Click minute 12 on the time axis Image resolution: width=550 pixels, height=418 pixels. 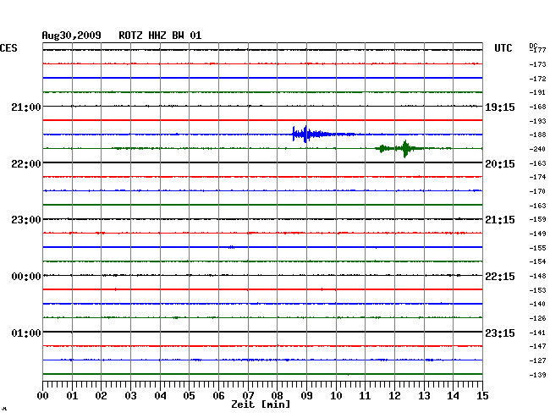(394, 396)
